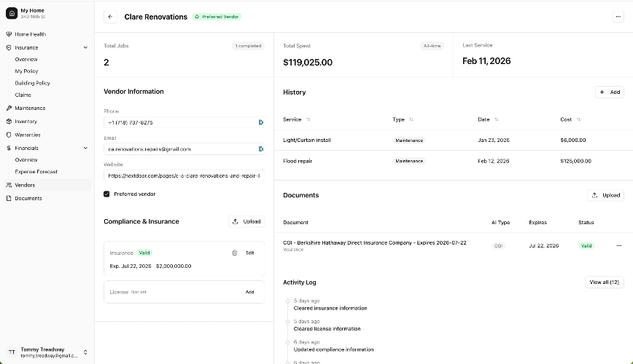Open the vendor options ellipsis menu
This screenshot has height=364, width=633.
tap(618, 17)
